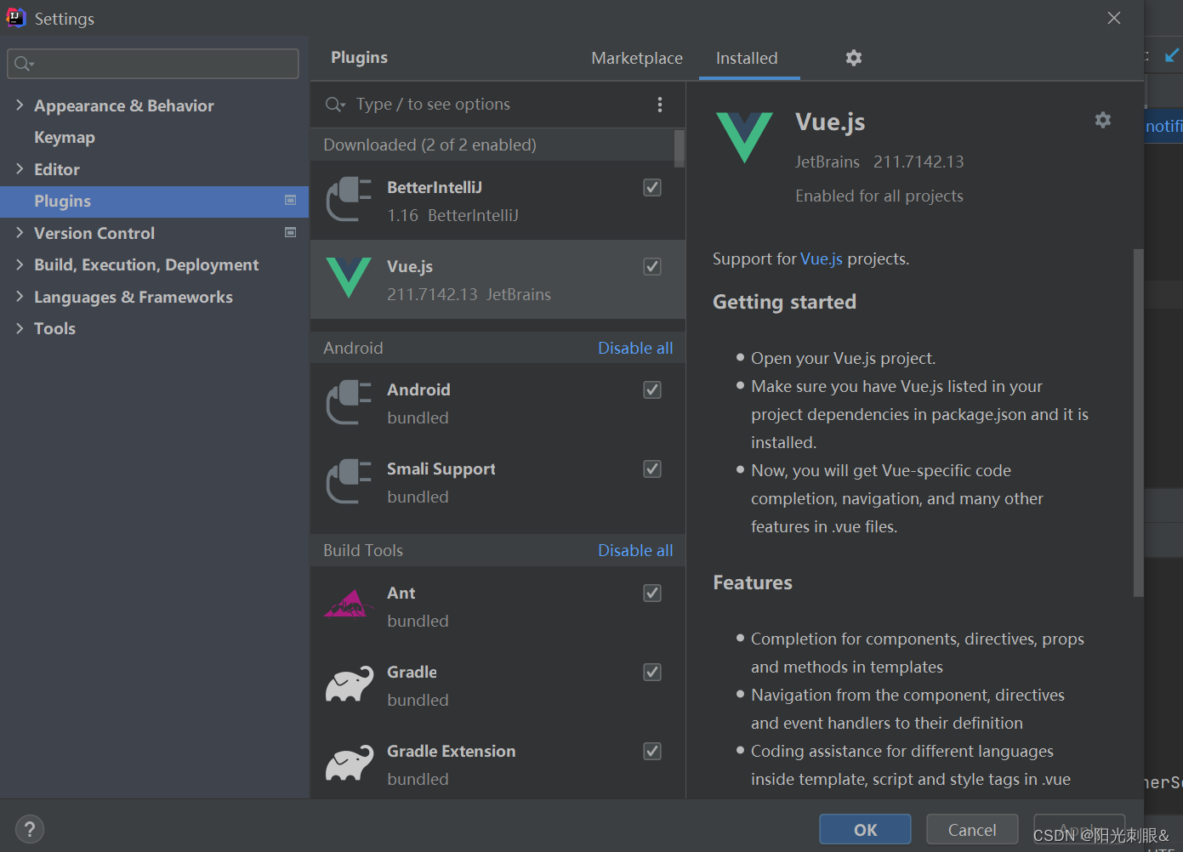Click the Ant plugin icon

click(349, 605)
